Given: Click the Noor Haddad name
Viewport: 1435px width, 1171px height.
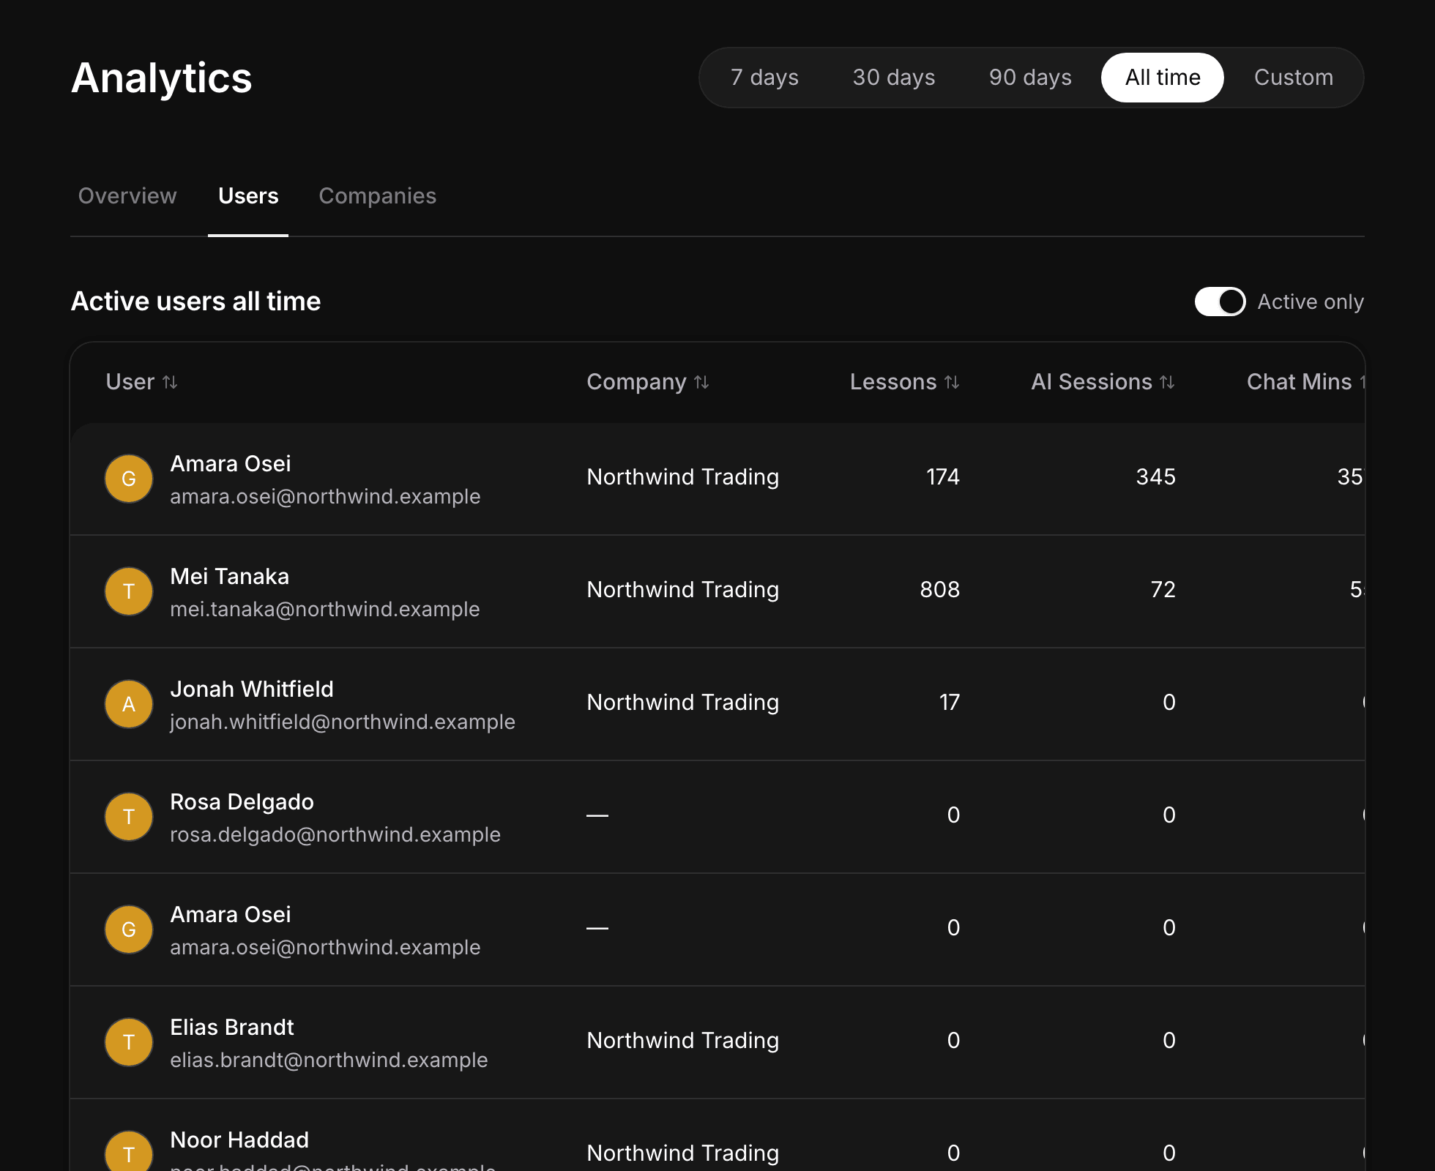Looking at the screenshot, I should click(x=239, y=1140).
